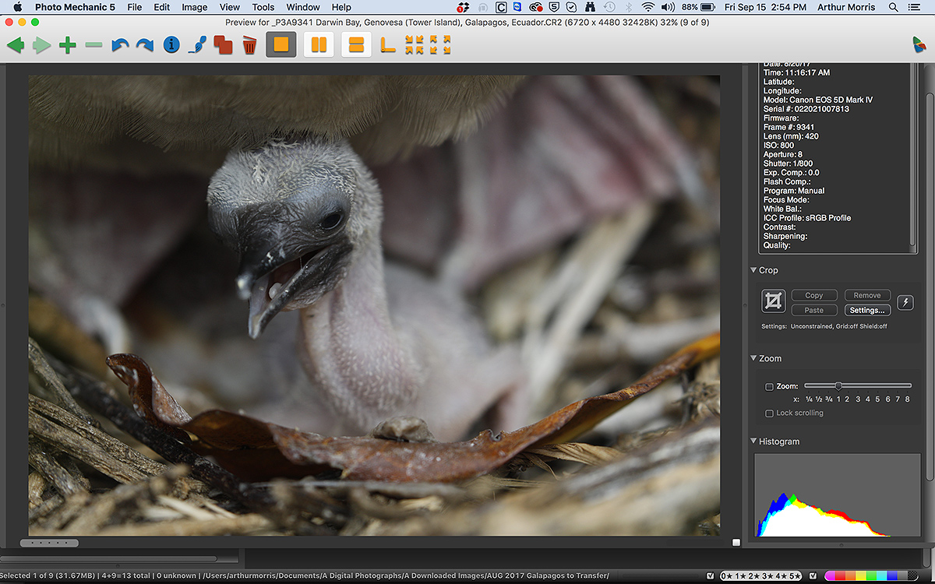The image size is (935, 584).
Task: Click the Bluetooth icon in menu bar
Action: [630, 7]
